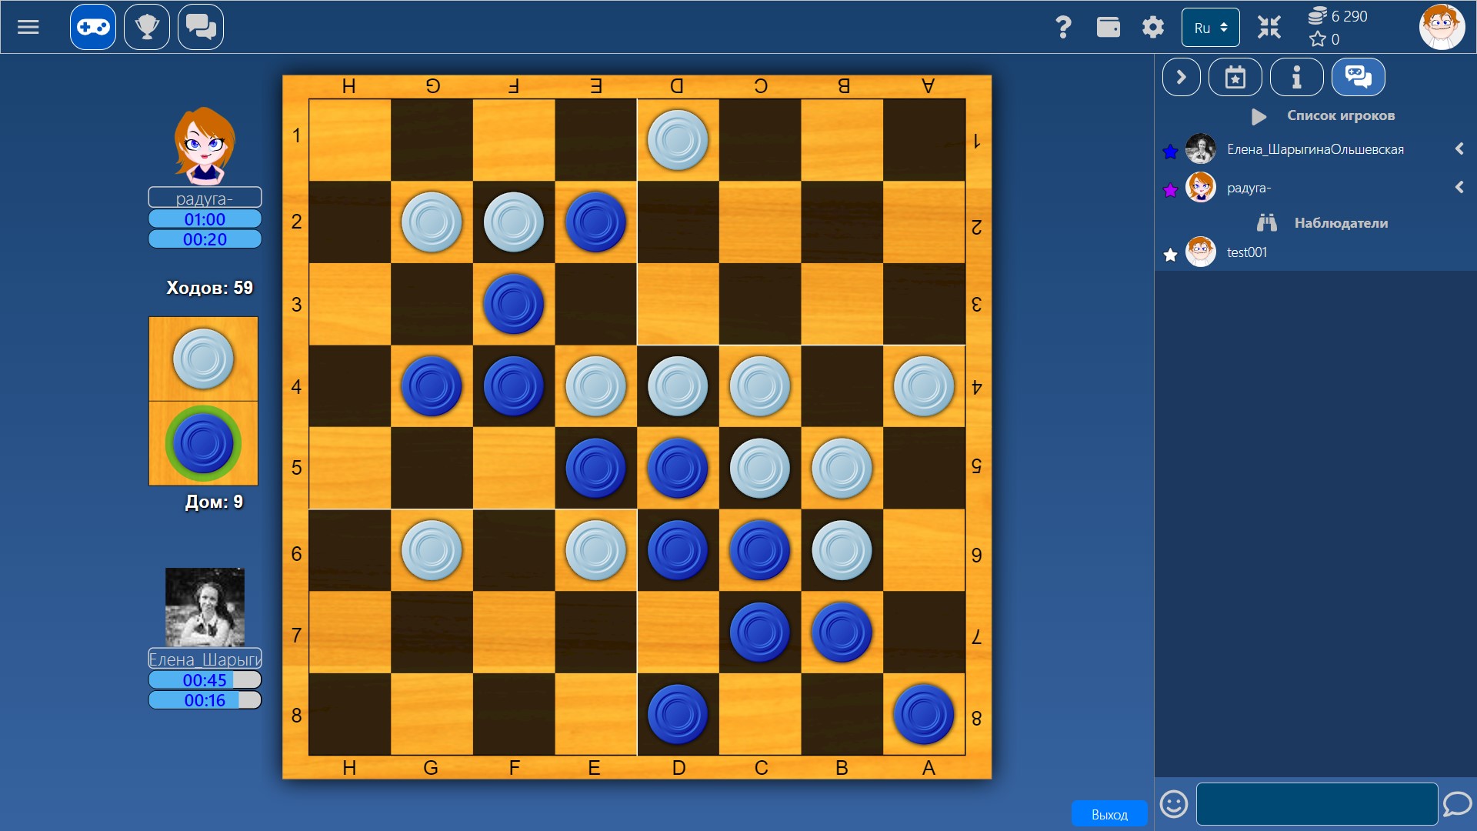Viewport: 1477px width, 831px height.
Task: Click the fullscreen toggle icon
Action: [x=1269, y=26]
